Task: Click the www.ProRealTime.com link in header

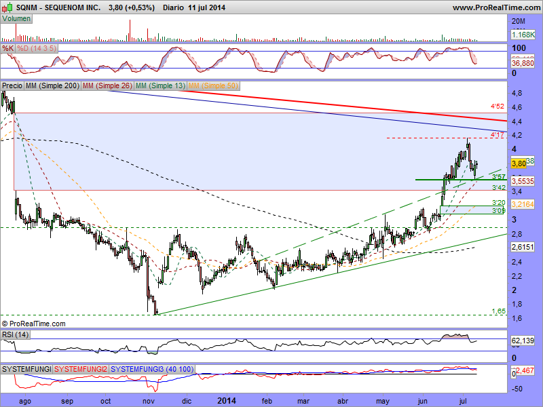Action: [498, 7]
